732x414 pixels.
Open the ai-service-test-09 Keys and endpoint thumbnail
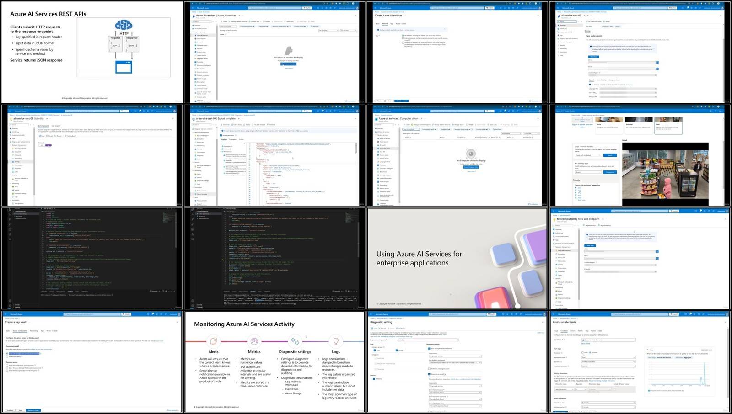click(640, 53)
